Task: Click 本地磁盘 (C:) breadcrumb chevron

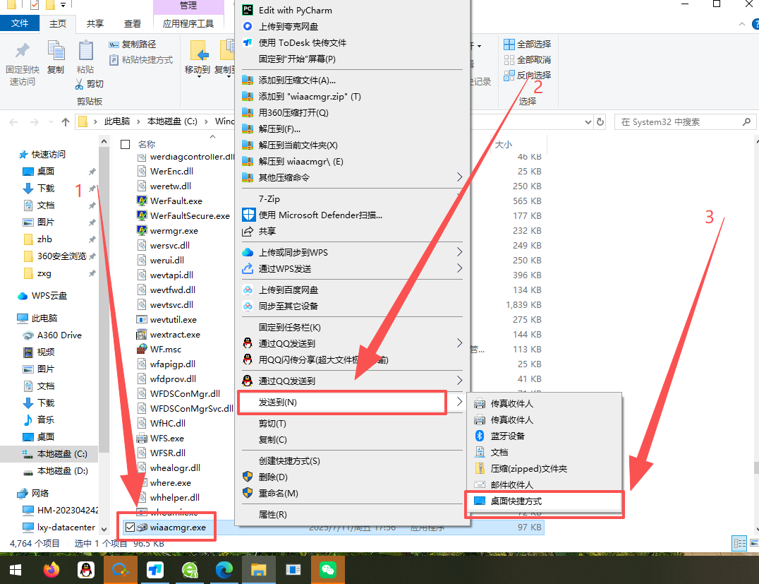Action: click(x=207, y=121)
